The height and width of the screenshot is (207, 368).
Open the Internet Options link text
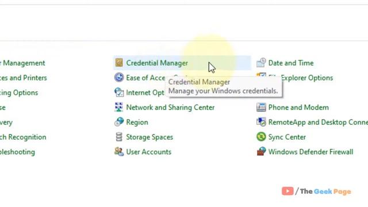click(145, 93)
